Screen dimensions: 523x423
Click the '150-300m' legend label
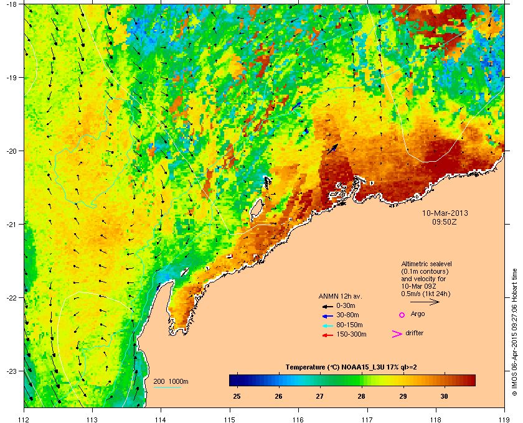pyautogui.click(x=351, y=334)
